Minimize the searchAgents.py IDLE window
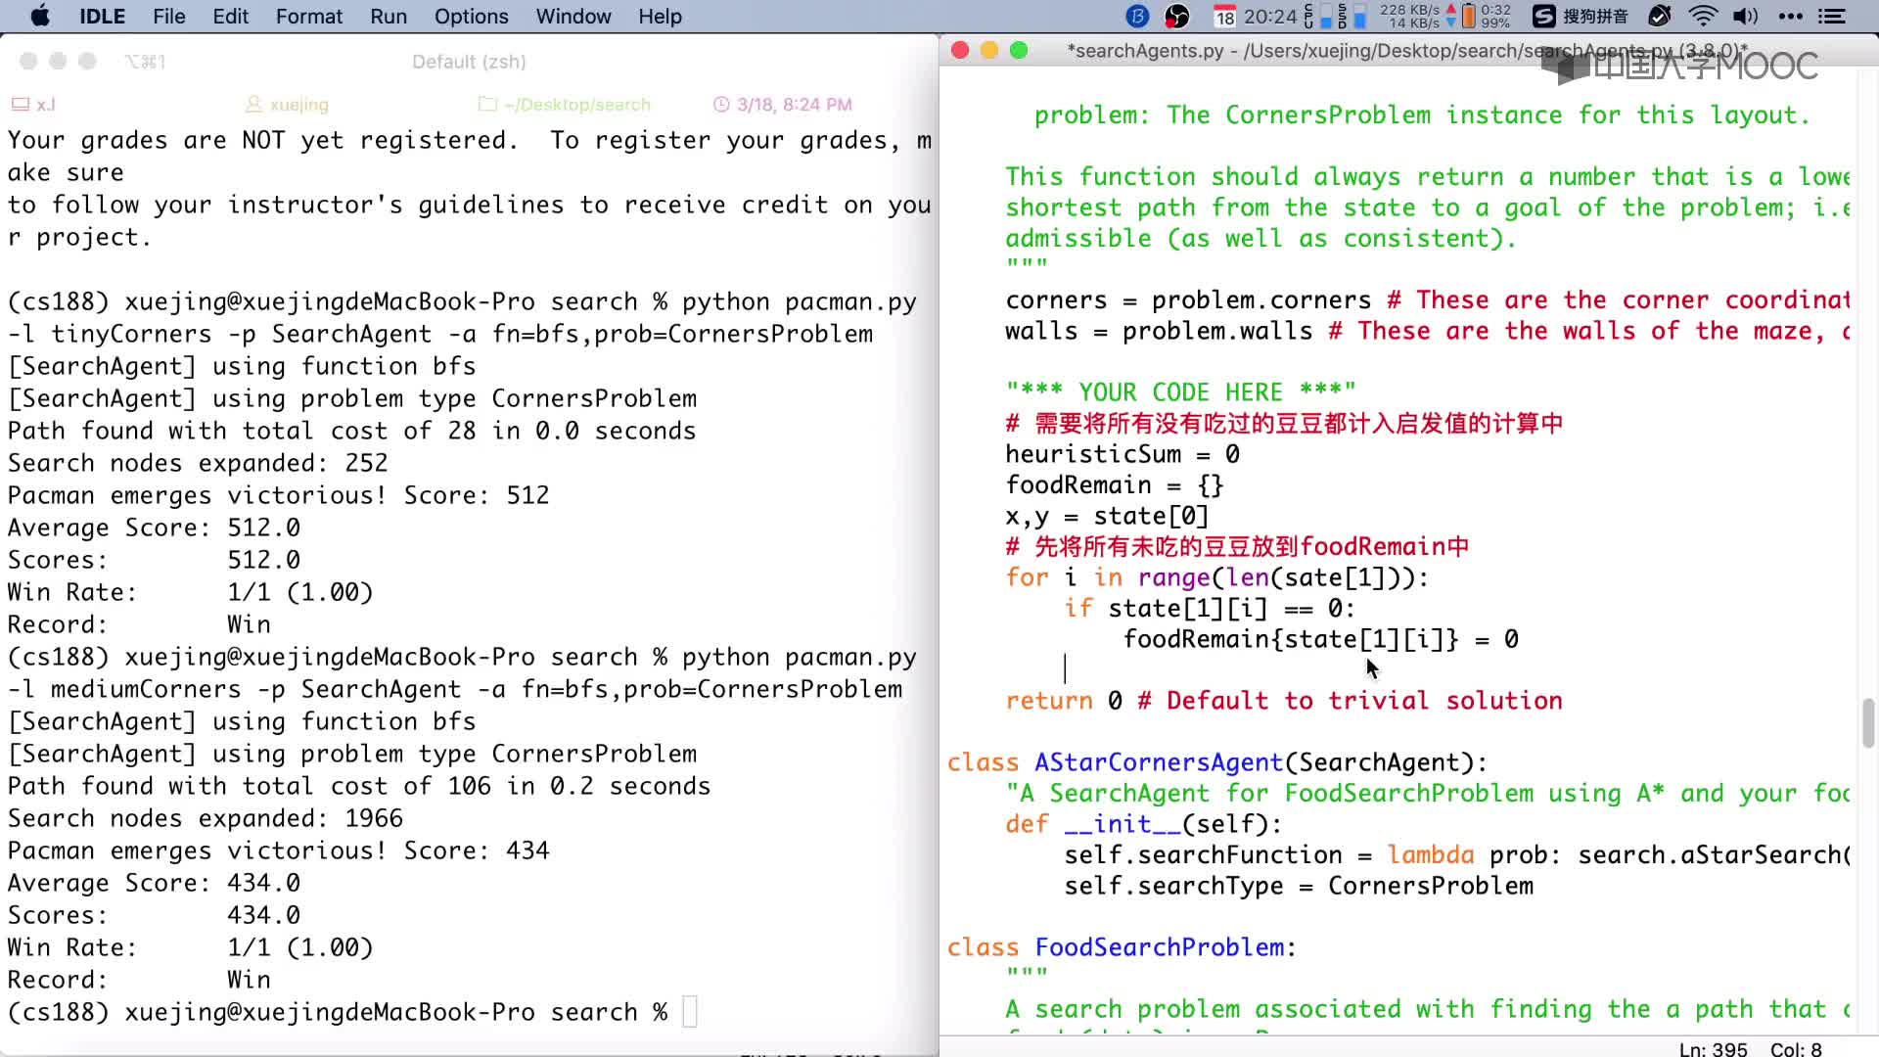This screenshot has height=1057, width=1879. pyautogui.click(x=989, y=50)
